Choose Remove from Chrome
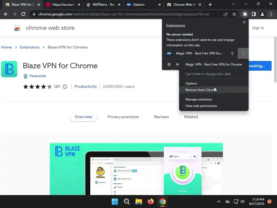 214,90
